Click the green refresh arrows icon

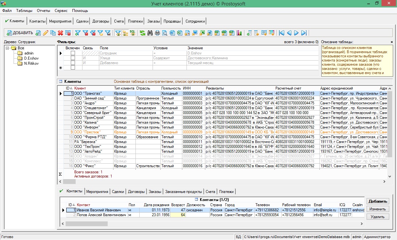pyautogui.click(x=143, y=33)
